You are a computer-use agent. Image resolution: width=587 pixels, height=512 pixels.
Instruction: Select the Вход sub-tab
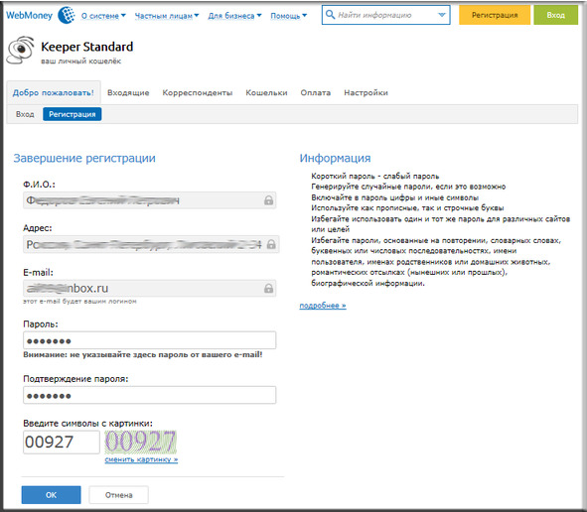tap(25, 114)
